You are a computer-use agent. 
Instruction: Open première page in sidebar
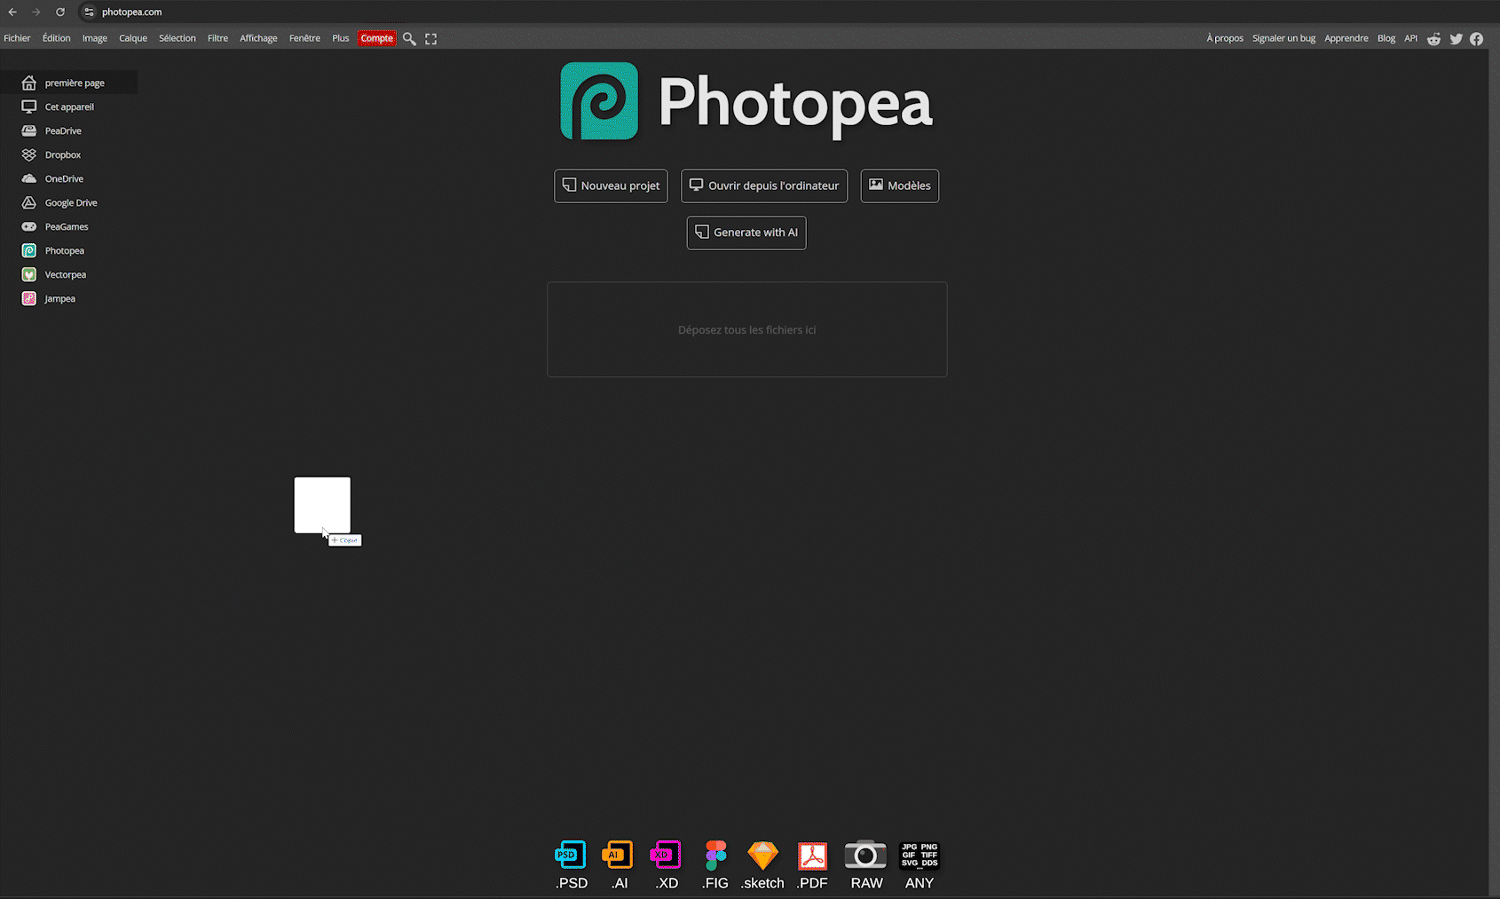click(x=68, y=83)
